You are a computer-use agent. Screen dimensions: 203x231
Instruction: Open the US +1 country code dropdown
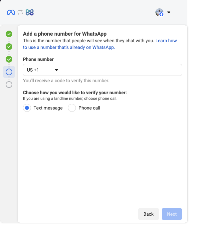pyautogui.click(x=43, y=70)
